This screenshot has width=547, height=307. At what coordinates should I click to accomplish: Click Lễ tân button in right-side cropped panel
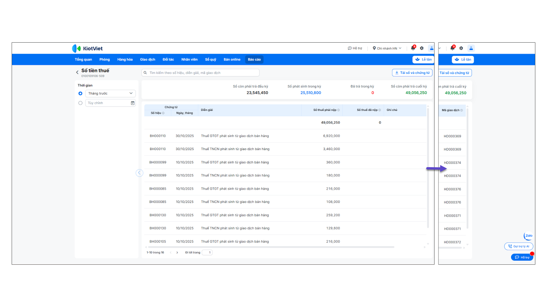[463, 59]
